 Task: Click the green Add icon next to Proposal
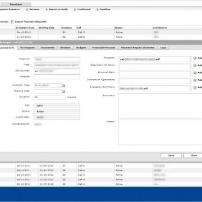coord(195,58)
